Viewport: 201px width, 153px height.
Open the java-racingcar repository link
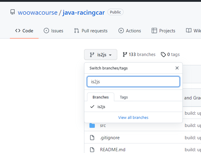[83, 13]
